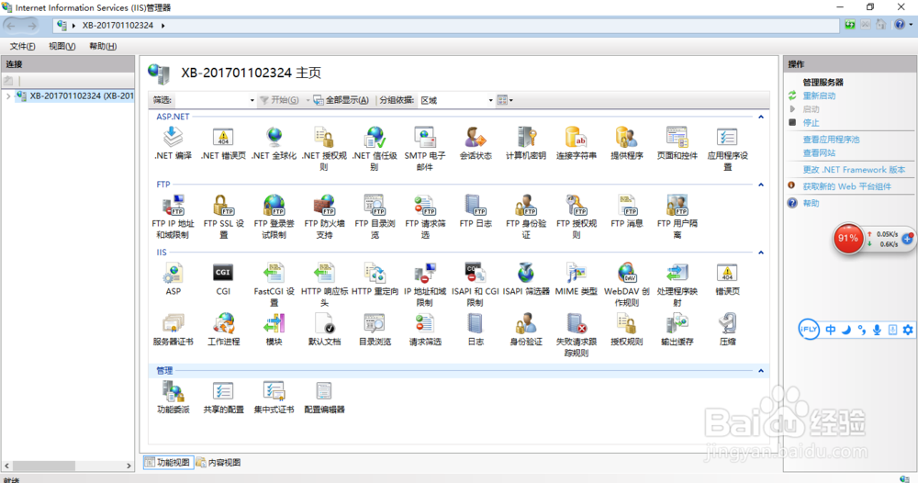Open 页面和控件 feature
The width and height of the screenshot is (918, 483).
coord(677,143)
